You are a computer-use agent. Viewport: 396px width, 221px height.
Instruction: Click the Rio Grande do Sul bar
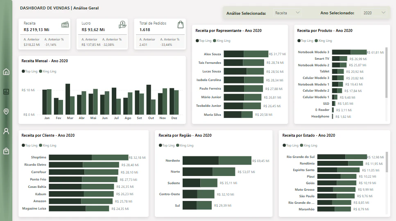342,157
